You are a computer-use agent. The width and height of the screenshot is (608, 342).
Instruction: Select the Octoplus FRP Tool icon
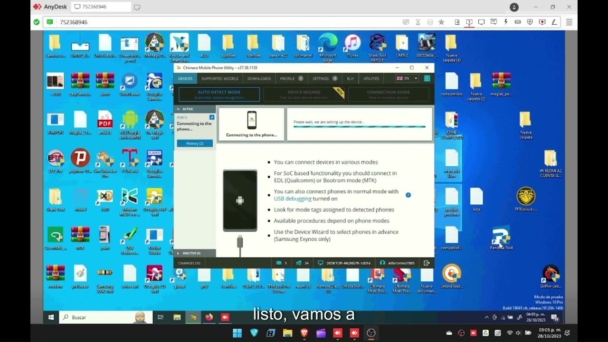(x=154, y=202)
